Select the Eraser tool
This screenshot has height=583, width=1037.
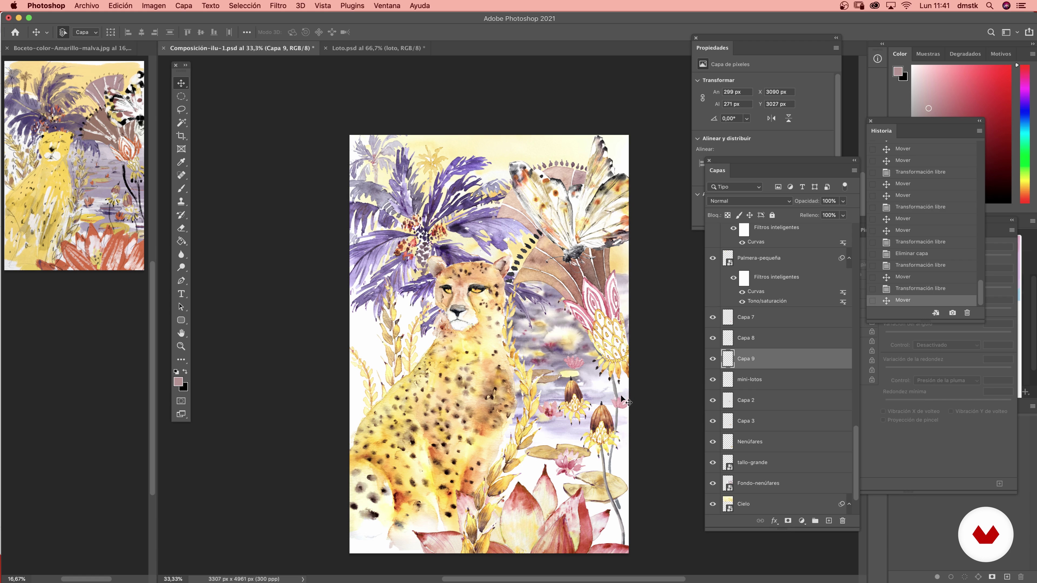181,228
